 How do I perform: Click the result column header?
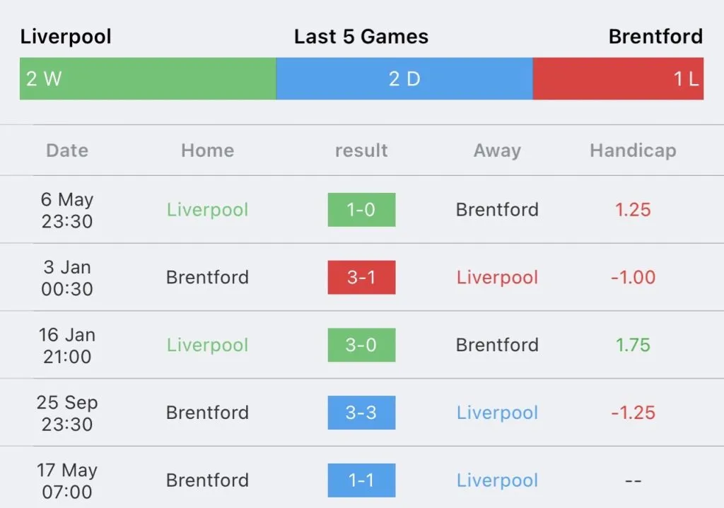click(361, 150)
